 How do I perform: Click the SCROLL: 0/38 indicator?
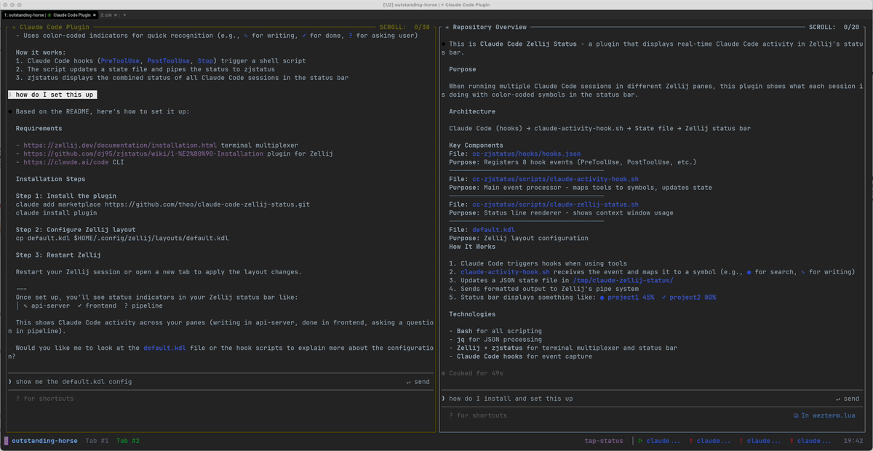point(404,27)
